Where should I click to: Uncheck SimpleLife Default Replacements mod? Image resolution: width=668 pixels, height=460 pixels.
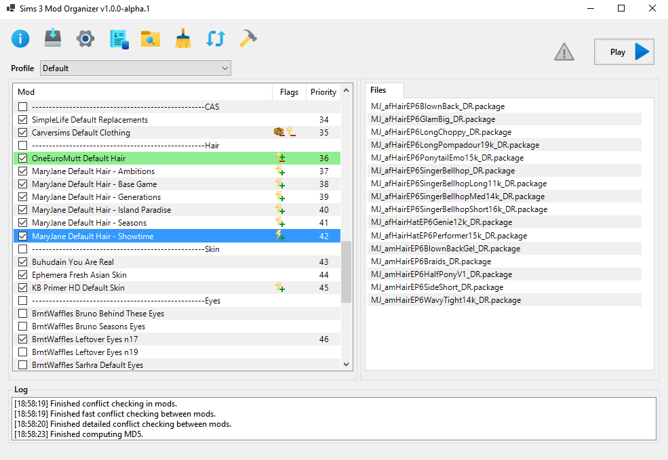(23, 120)
